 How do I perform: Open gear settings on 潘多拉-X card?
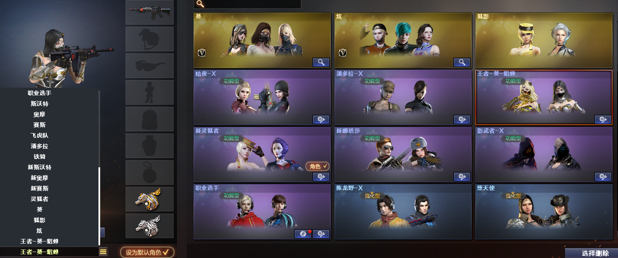(x=462, y=119)
